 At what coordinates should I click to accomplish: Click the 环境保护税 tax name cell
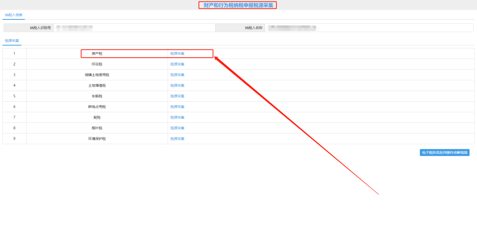coord(97,139)
